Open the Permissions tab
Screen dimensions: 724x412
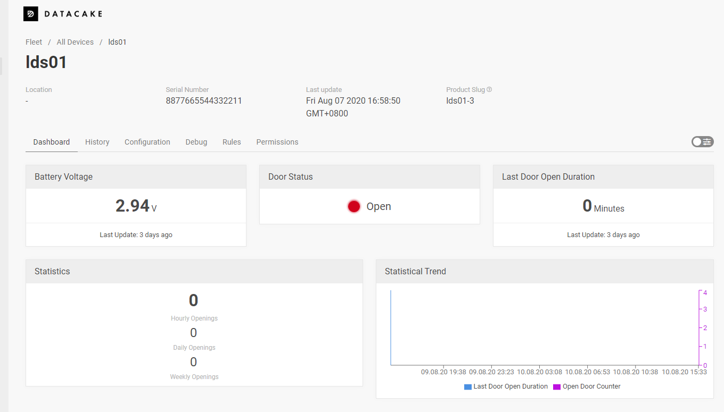[x=277, y=142]
